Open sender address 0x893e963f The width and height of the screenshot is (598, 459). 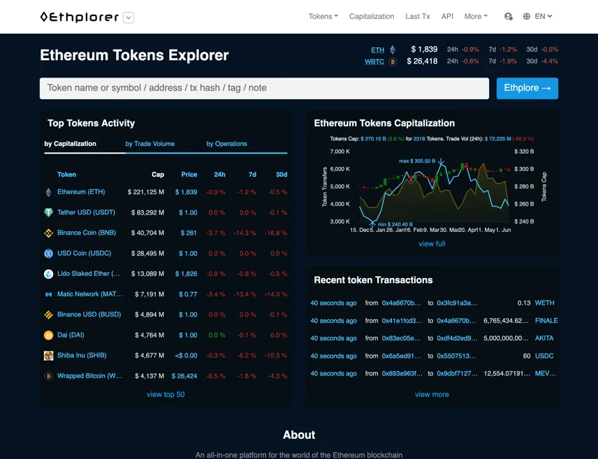point(402,374)
